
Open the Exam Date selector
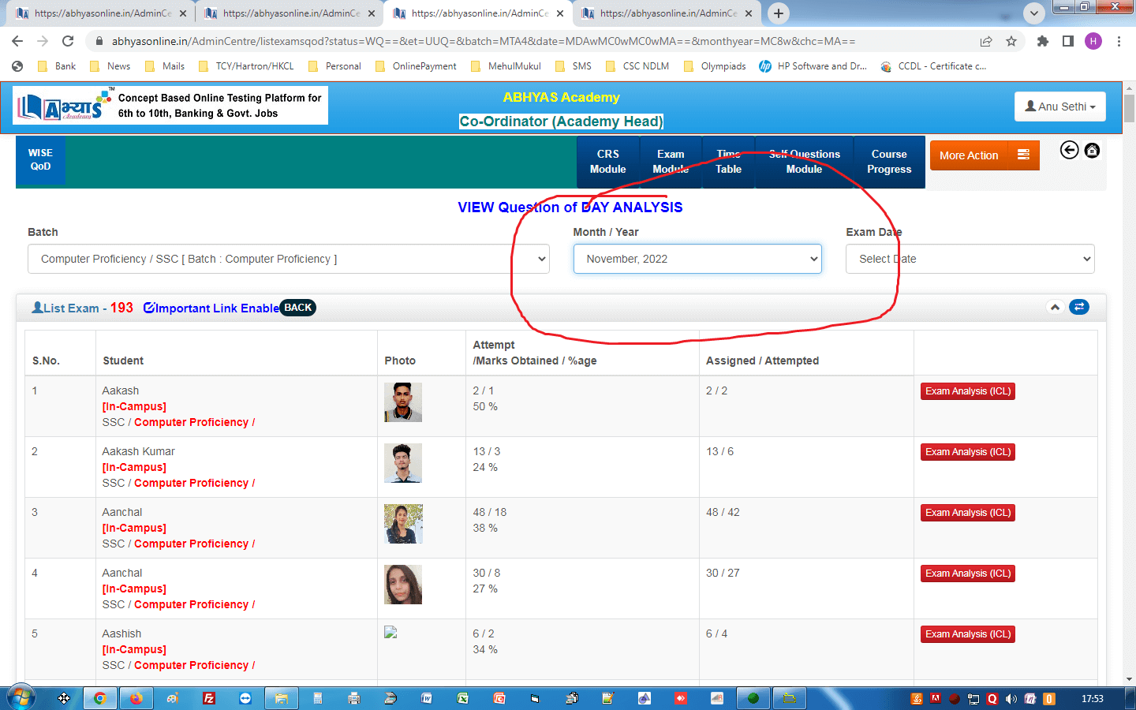[970, 259]
